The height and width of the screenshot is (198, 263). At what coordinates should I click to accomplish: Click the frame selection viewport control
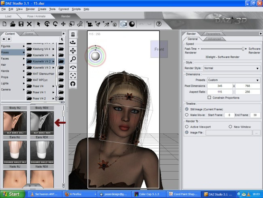(73, 75)
